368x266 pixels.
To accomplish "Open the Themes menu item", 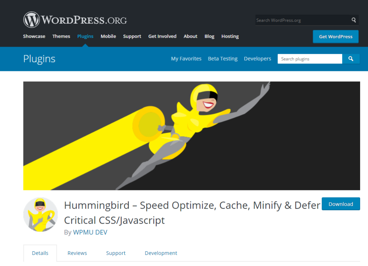I will pos(61,36).
